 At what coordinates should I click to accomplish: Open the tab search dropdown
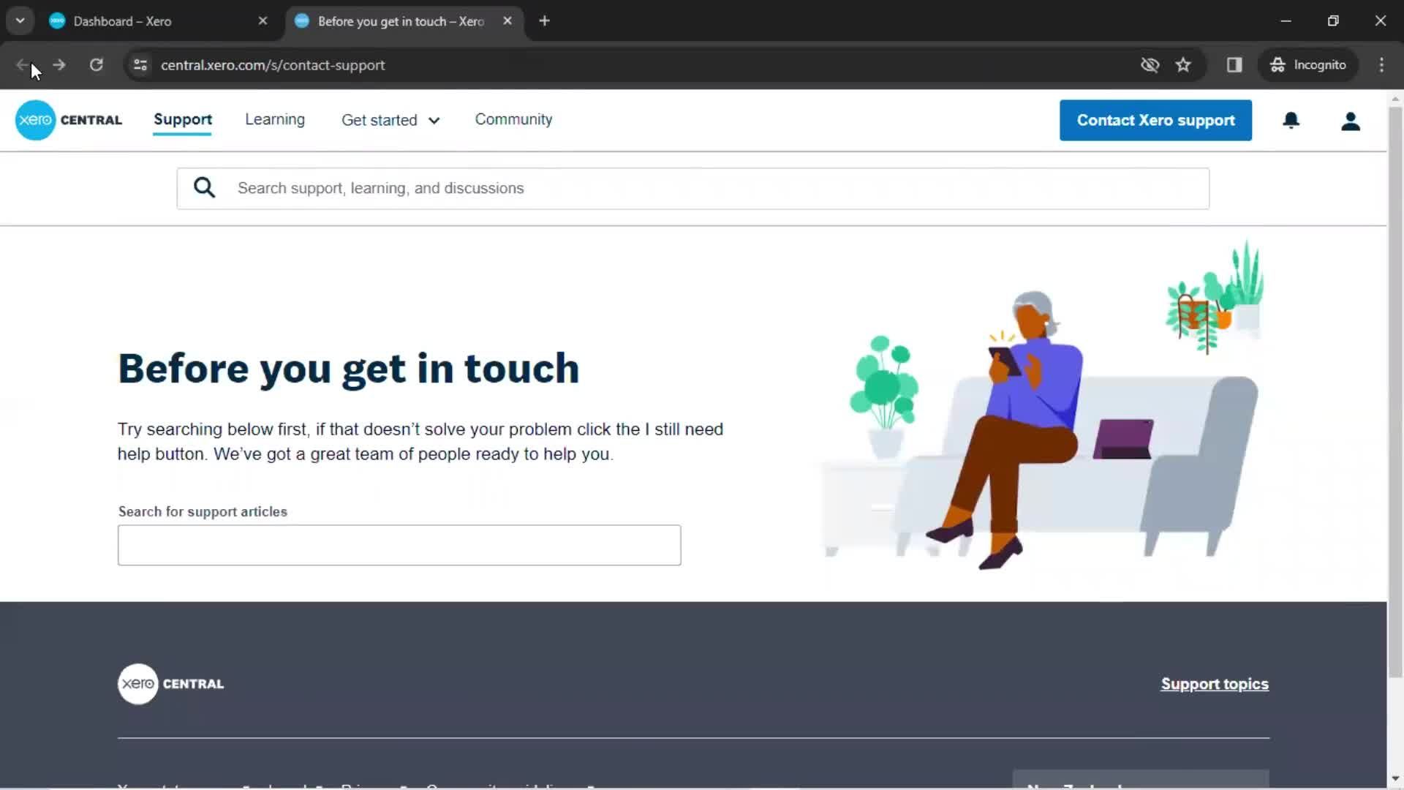20,21
